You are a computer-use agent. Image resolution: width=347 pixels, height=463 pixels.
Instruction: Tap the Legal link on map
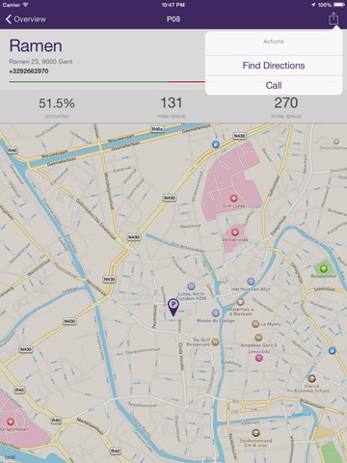(x=10, y=457)
